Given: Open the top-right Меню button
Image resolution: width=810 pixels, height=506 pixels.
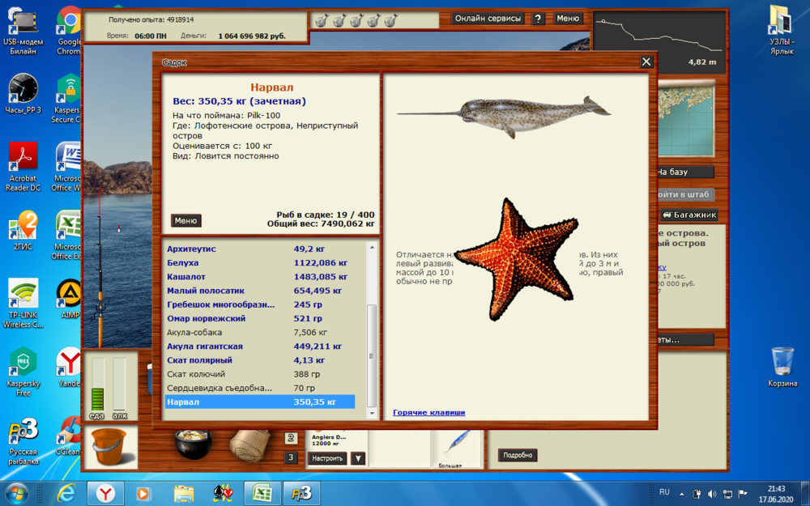Looking at the screenshot, I should point(568,19).
